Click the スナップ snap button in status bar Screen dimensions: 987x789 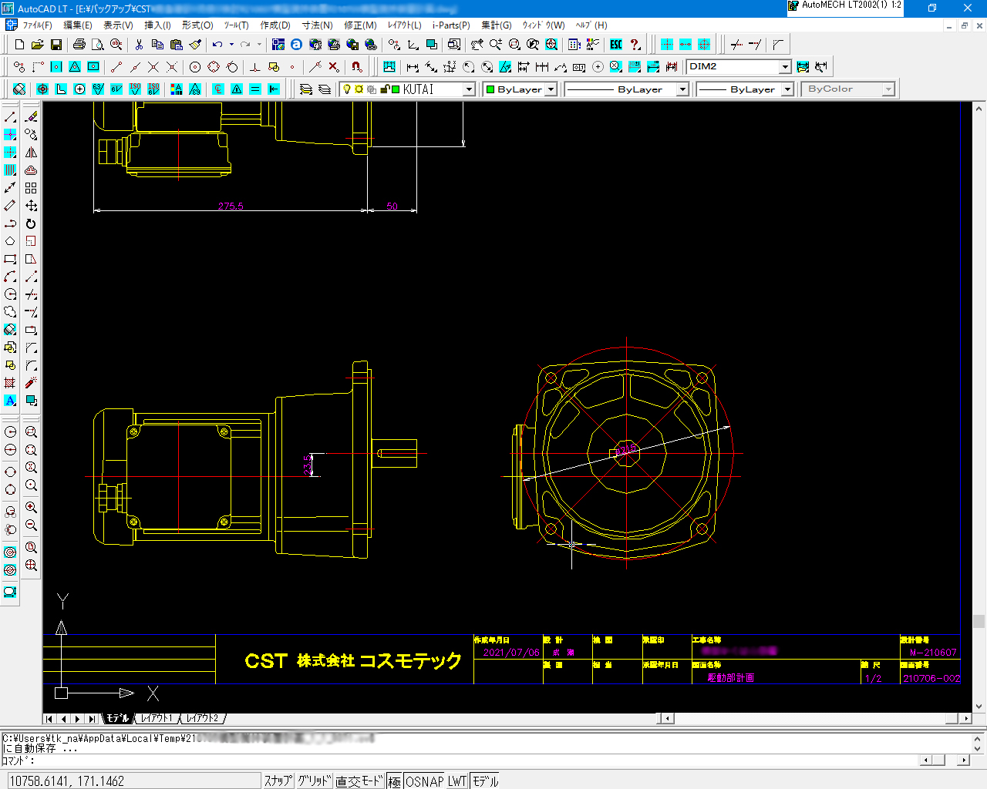278,781
